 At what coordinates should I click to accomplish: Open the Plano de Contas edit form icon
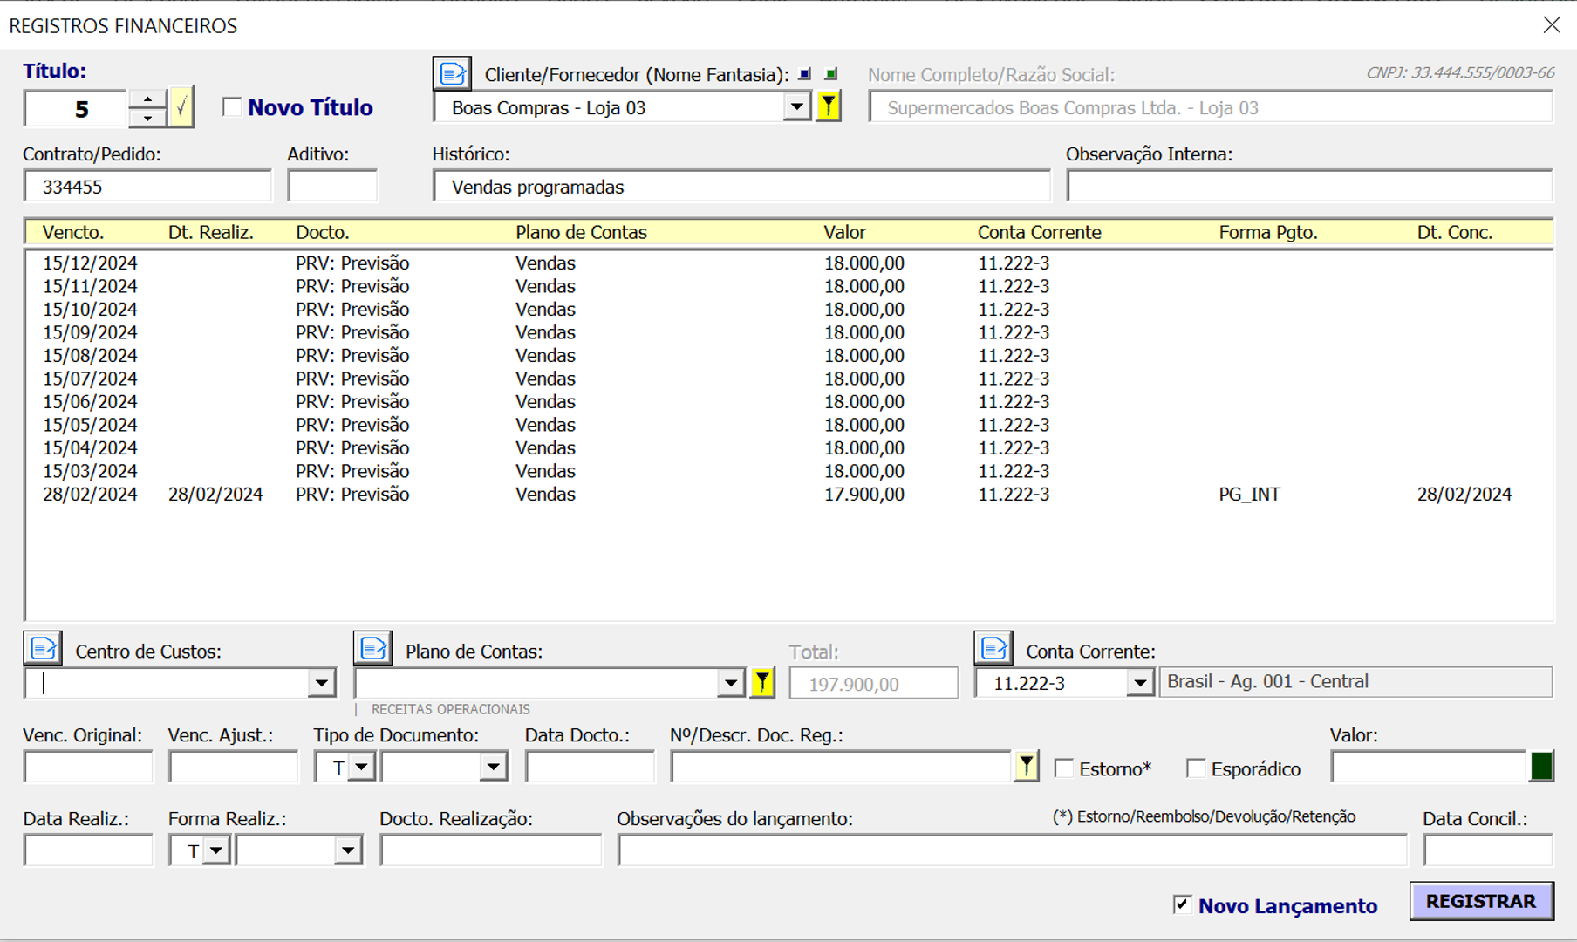pos(372,649)
